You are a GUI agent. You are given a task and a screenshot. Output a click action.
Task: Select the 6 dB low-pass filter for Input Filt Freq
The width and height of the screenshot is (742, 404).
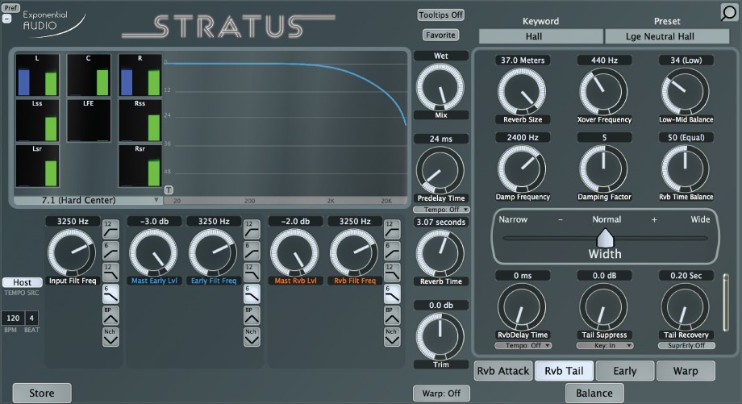point(110,294)
